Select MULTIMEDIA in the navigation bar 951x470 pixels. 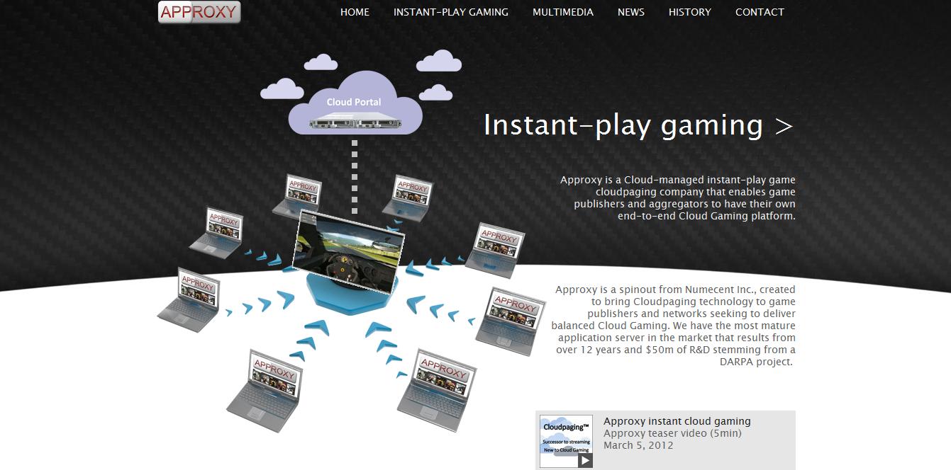coord(563,12)
